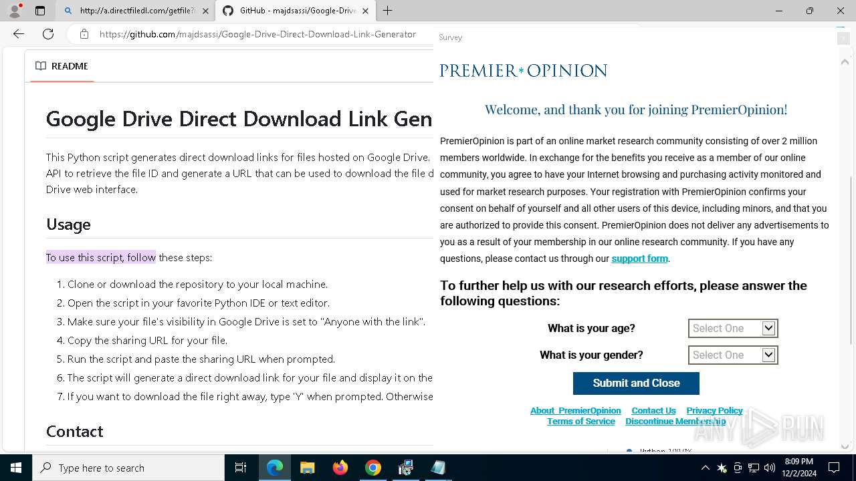Click the survey scrollbar down arrow

pos(844,446)
